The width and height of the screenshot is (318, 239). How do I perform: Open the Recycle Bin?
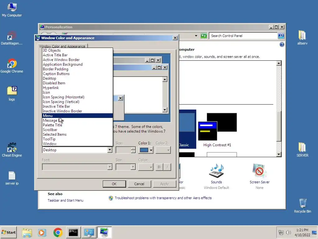click(x=302, y=206)
